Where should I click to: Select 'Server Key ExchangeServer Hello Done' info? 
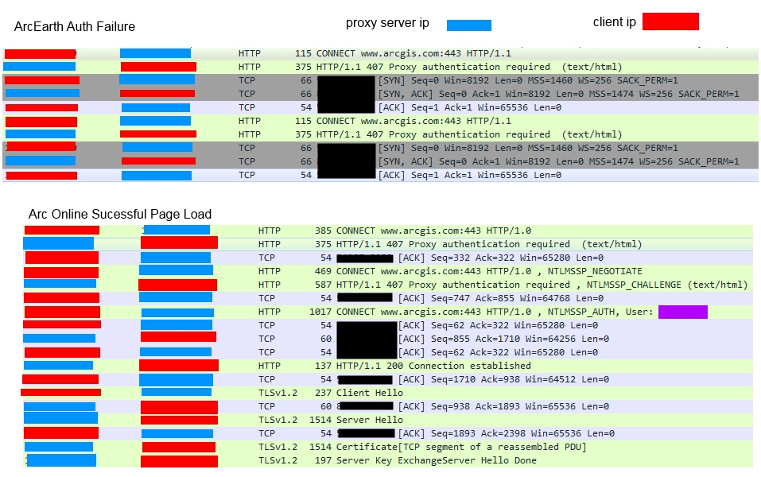coord(437,460)
